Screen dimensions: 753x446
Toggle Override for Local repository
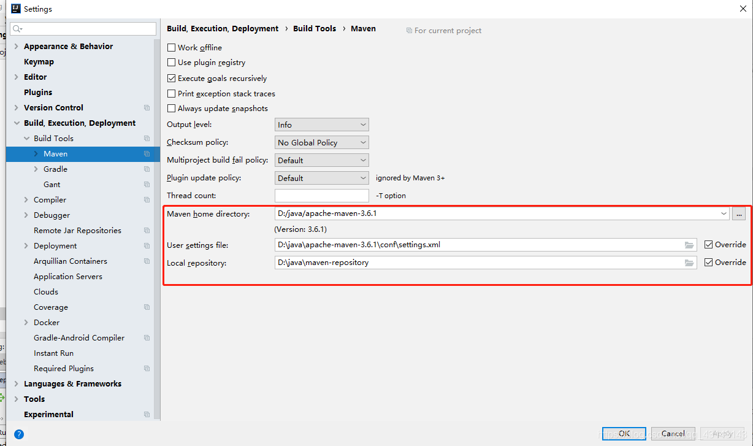(709, 263)
